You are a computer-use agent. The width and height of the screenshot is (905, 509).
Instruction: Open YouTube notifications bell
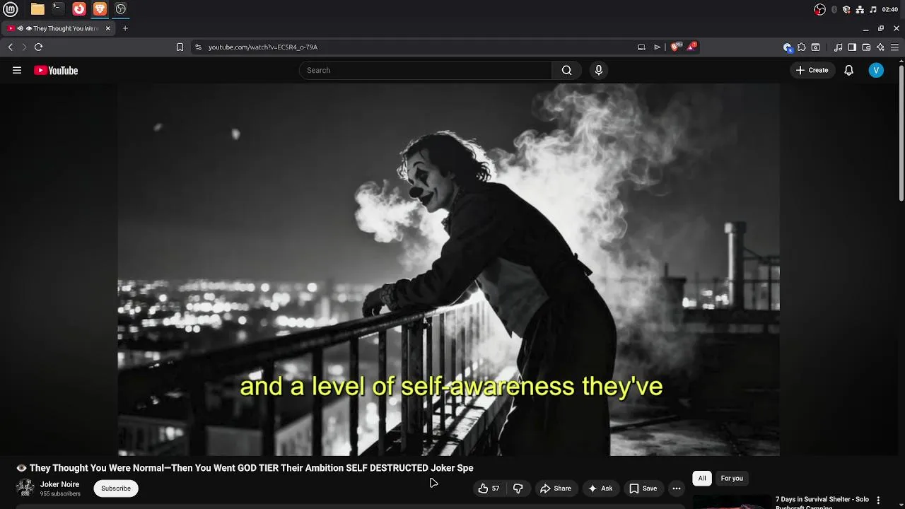[x=848, y=70]
